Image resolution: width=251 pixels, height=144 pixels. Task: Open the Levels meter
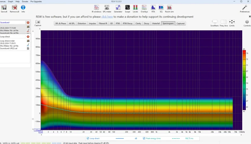coord(135,7)
